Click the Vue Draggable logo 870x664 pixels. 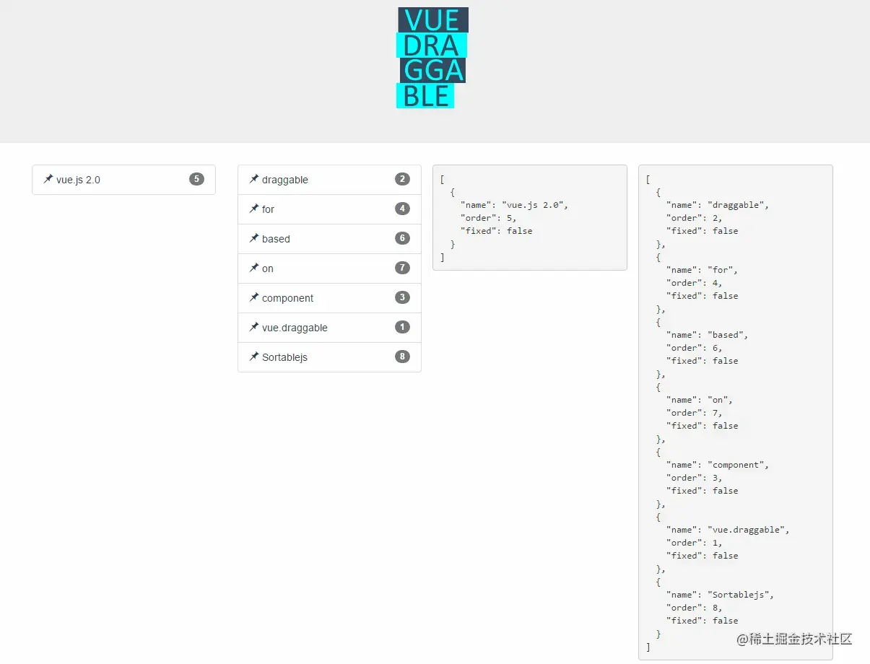(432, 58)
